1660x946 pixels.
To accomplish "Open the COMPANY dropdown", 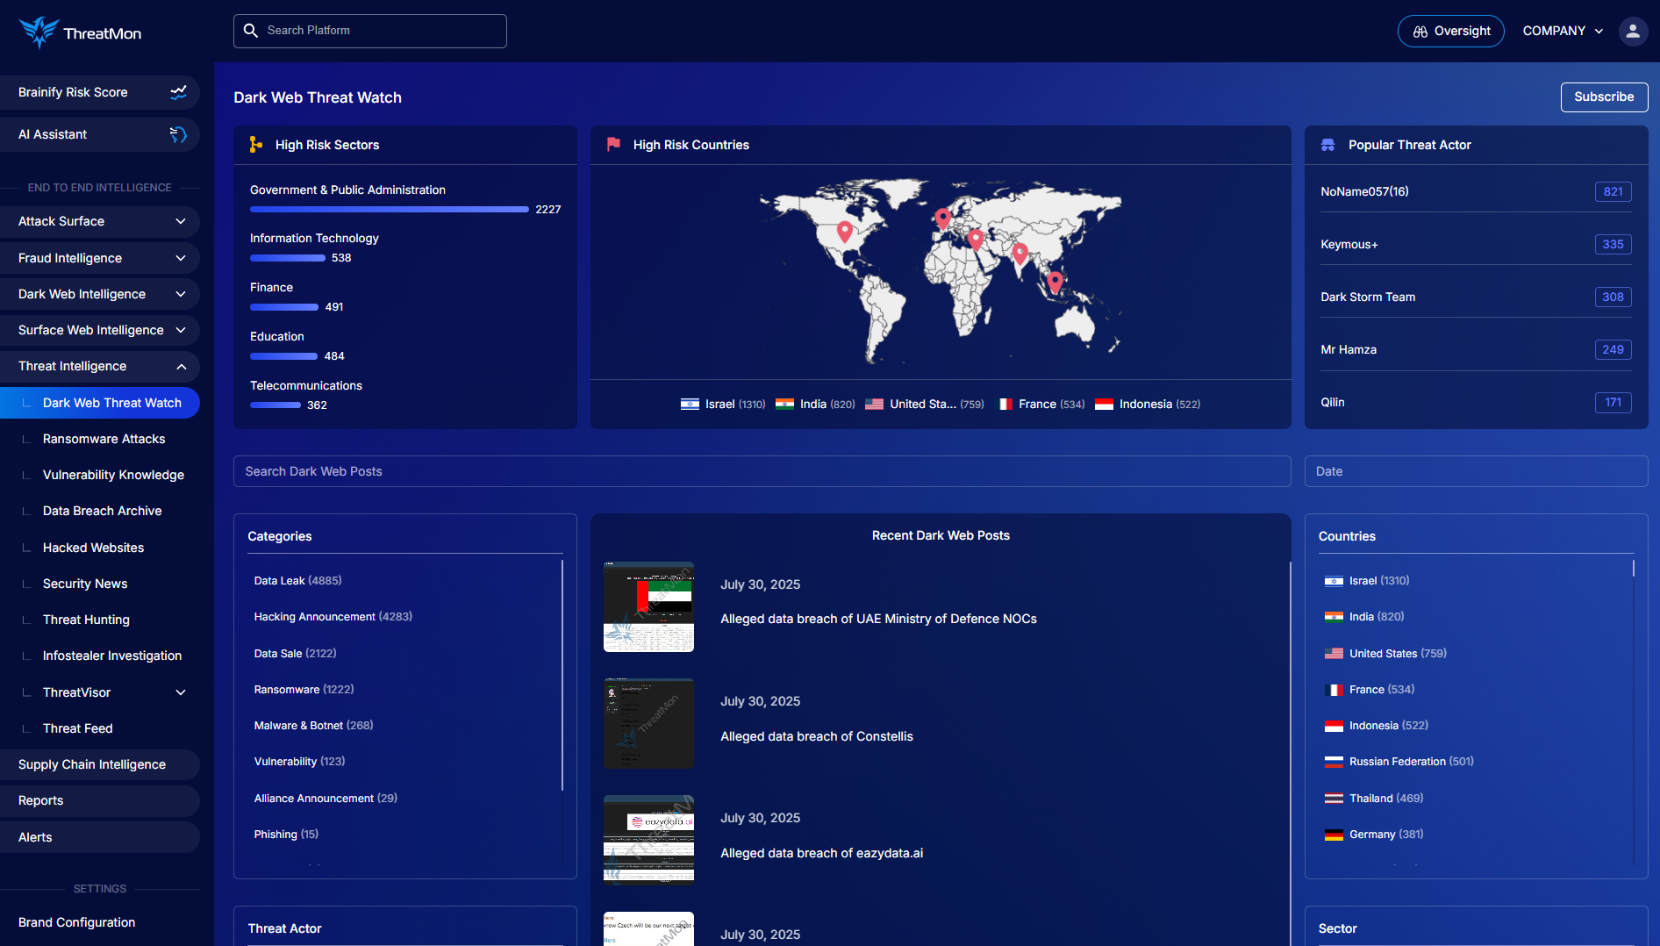I will [1563, 31].
